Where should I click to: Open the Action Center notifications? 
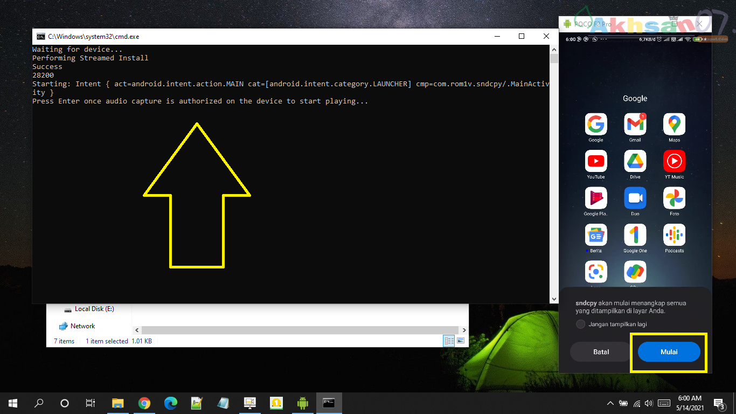(719, 403)
